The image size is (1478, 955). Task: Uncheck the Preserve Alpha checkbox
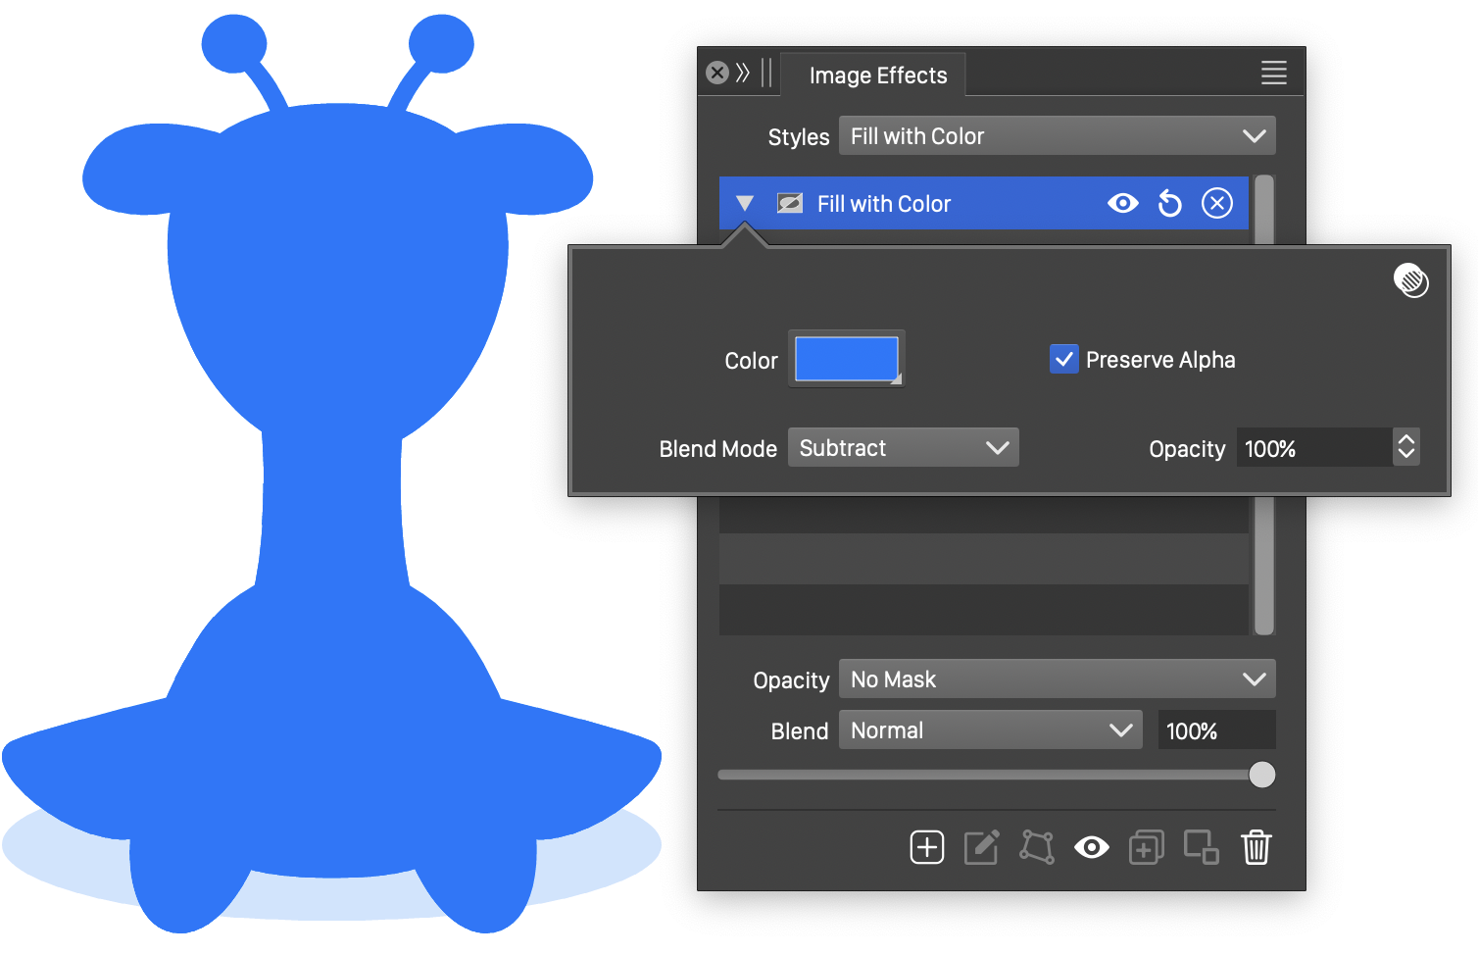(1064, 360)
